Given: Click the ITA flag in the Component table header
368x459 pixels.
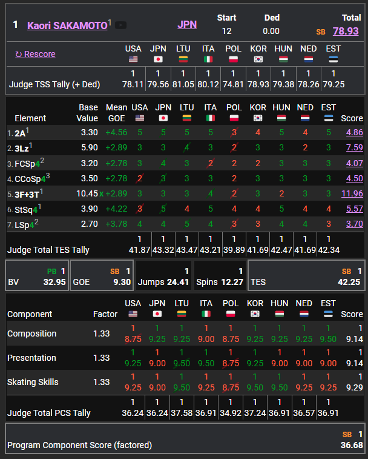Looking at the screenshot, I should coord(208,314).
